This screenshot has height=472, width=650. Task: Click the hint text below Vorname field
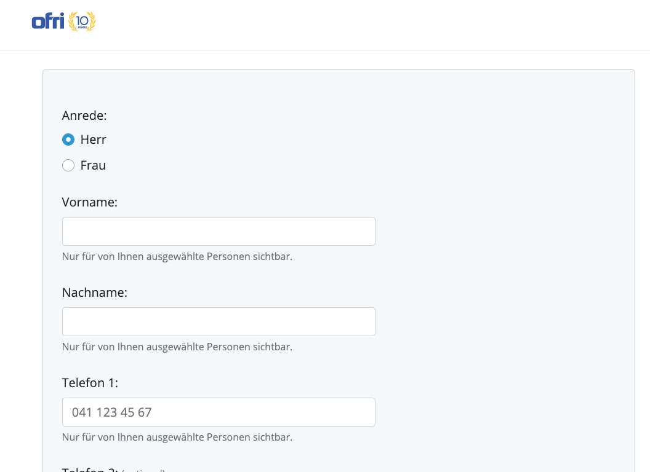click(x=177, y=256)
